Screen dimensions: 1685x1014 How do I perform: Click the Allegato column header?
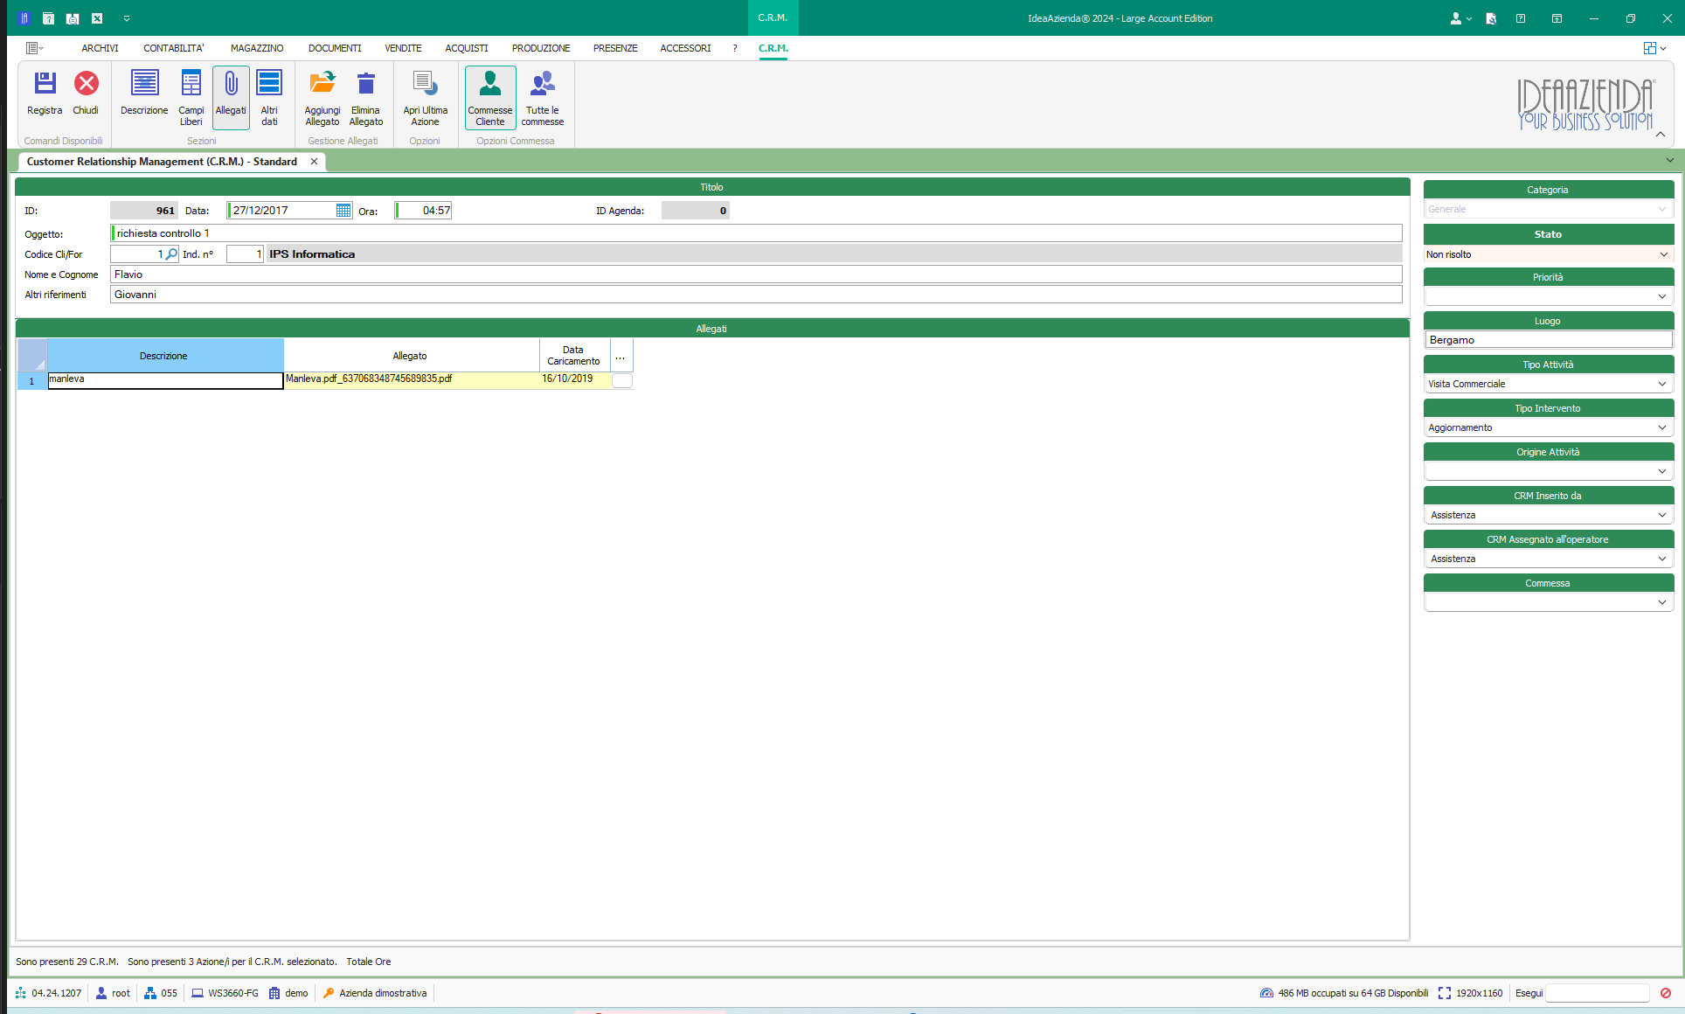(410, 356)
